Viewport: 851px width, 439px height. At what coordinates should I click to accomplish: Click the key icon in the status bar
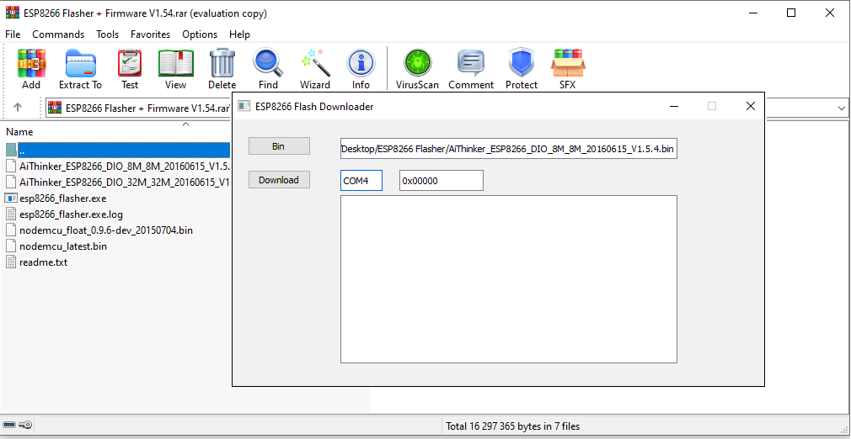25,425
